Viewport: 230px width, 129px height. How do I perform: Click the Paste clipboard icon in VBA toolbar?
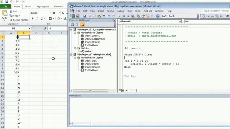(x=99, y=16)
